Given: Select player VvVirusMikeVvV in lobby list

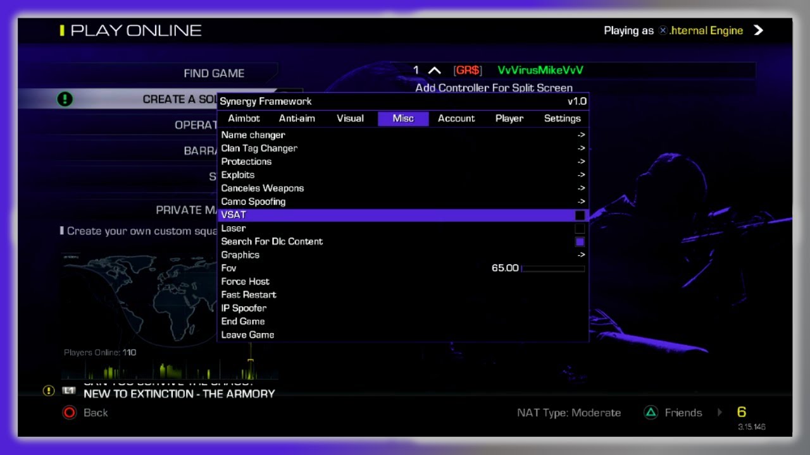Looking at the screenshot, I should [540, 70].
